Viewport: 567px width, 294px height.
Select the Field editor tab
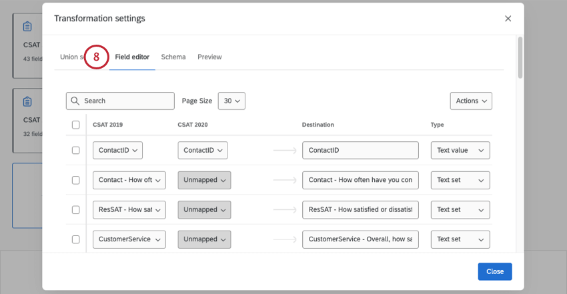click(x=132, y=57)
